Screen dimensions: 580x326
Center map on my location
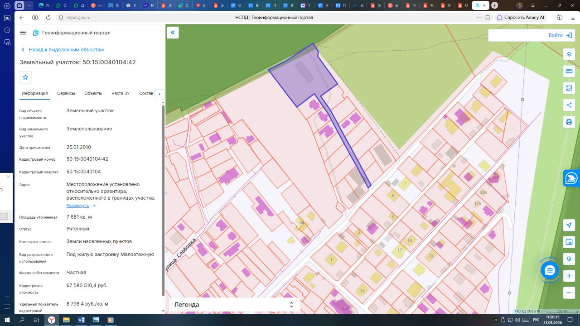coord(569,225)
